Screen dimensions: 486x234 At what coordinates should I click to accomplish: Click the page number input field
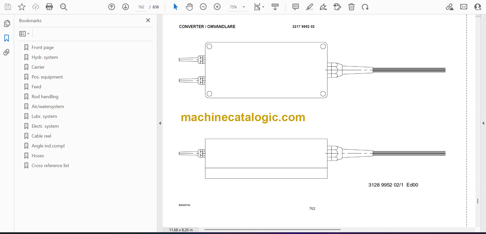(x=141, y=7)
